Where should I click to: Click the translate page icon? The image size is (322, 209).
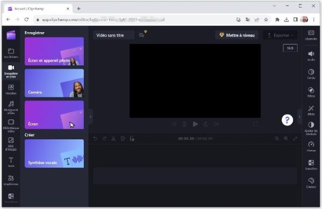click(247, 19)
